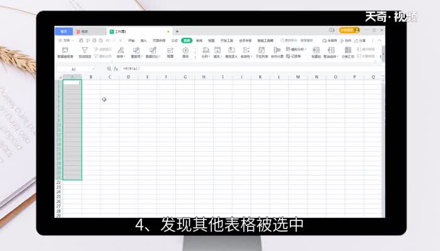Click the plus button to add a tab
Image resolution: width=440 pixels, height=251 pixels.
pos(177,31)
